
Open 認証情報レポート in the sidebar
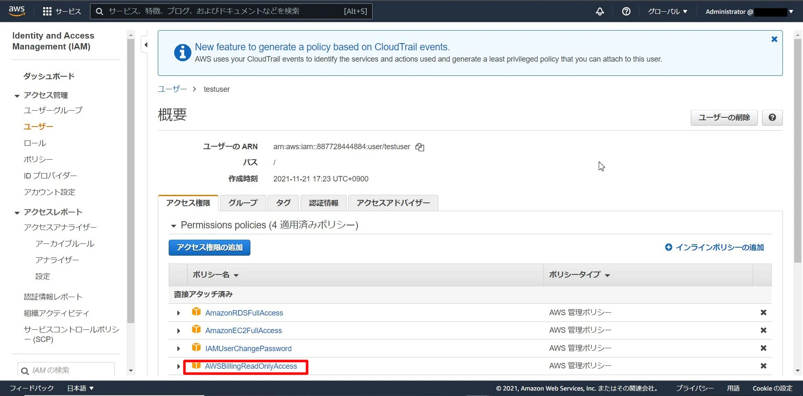53,297
